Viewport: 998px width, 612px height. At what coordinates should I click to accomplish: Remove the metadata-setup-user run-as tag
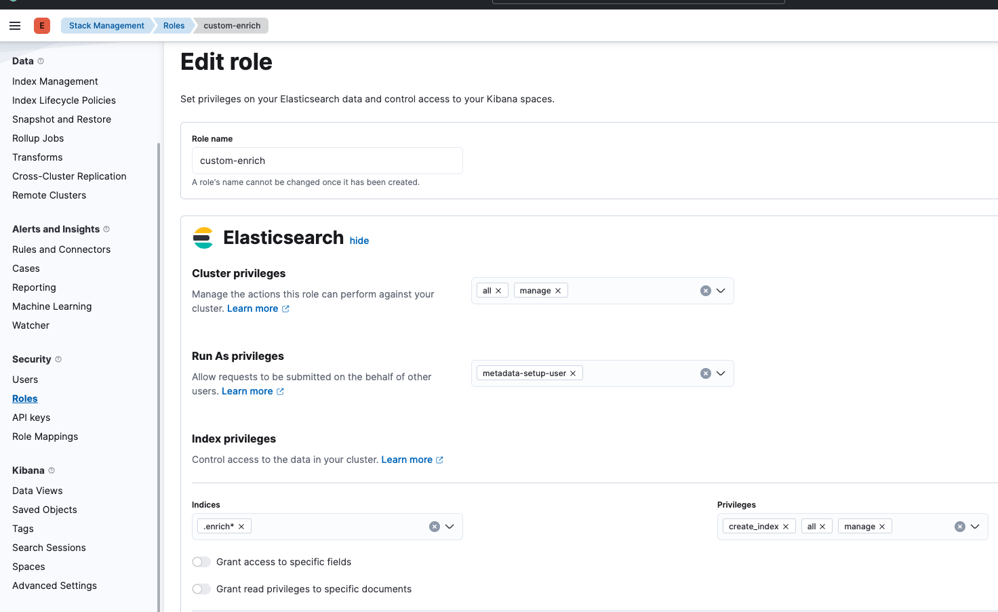(573, 373)
